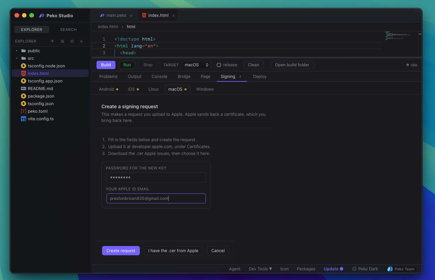Click the <head> code line
This screenshot has width=435, height=280.
click(x=128, y=53)
